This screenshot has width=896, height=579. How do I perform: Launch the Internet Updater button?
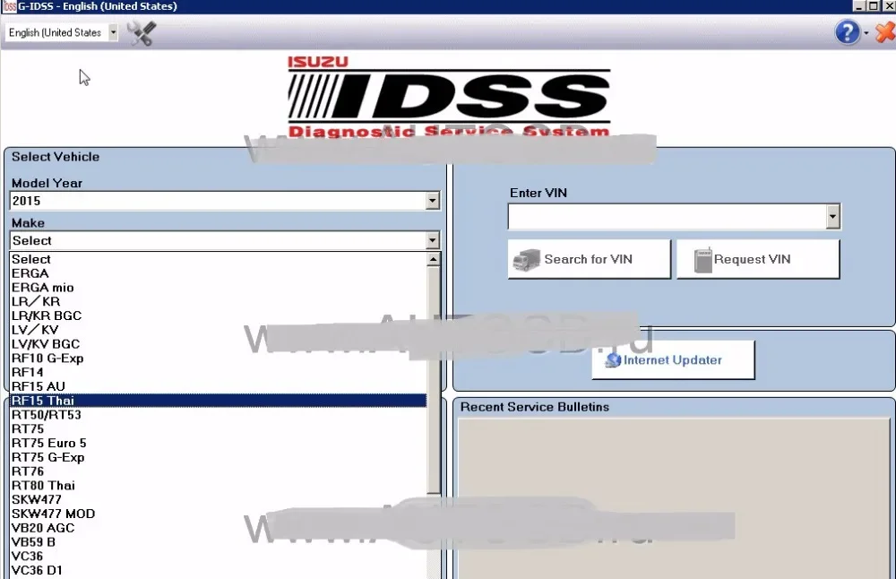pyautogui.click(x=673, y=360)
